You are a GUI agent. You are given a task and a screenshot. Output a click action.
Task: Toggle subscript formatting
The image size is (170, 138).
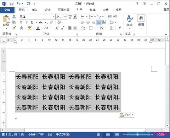(46, 22)
